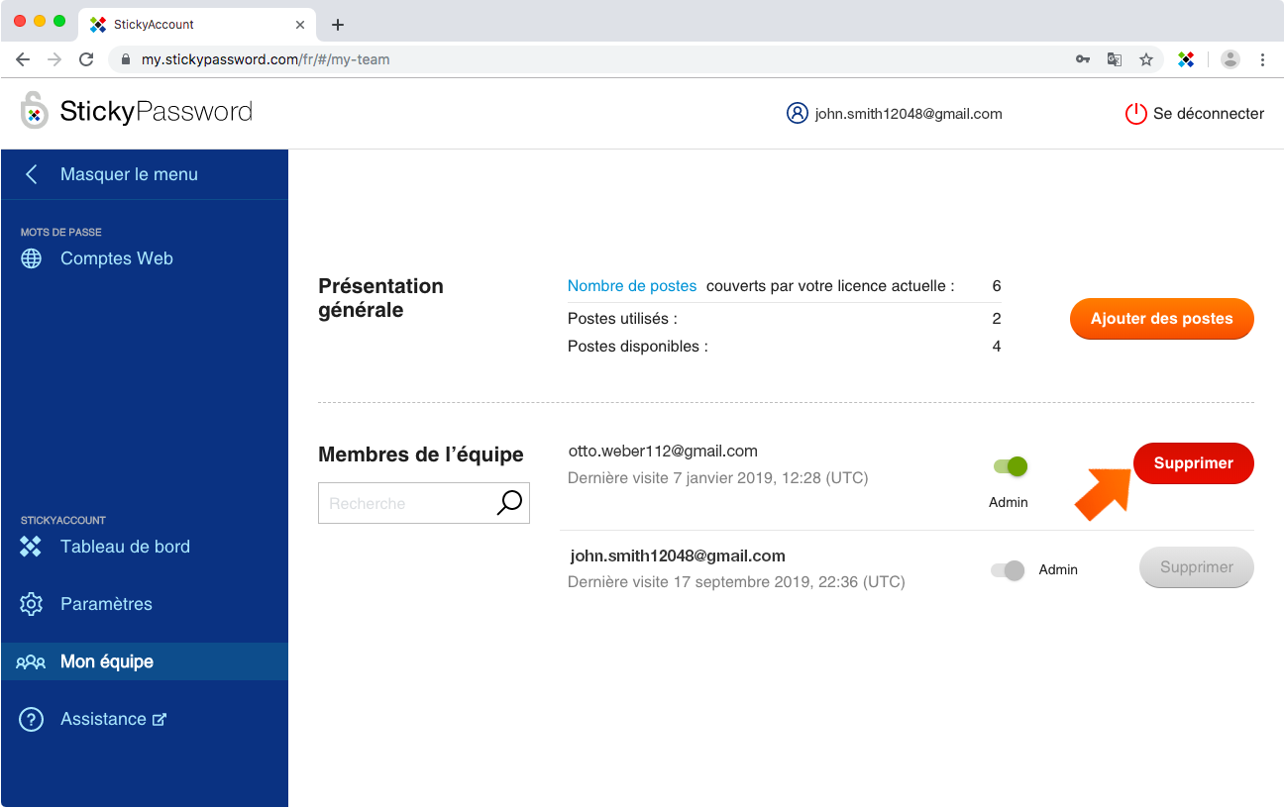Click the Postes disponibles row
This screenshot has height=808, width=1284.
click(784, 347)
